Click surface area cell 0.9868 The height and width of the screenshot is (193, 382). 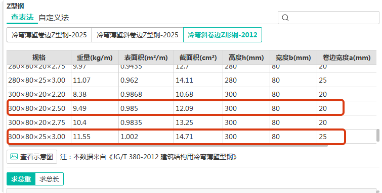tap(146, 94)
